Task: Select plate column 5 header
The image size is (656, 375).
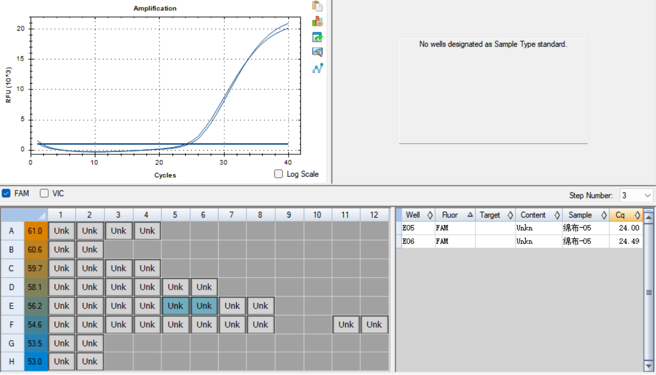Action: 176,215
